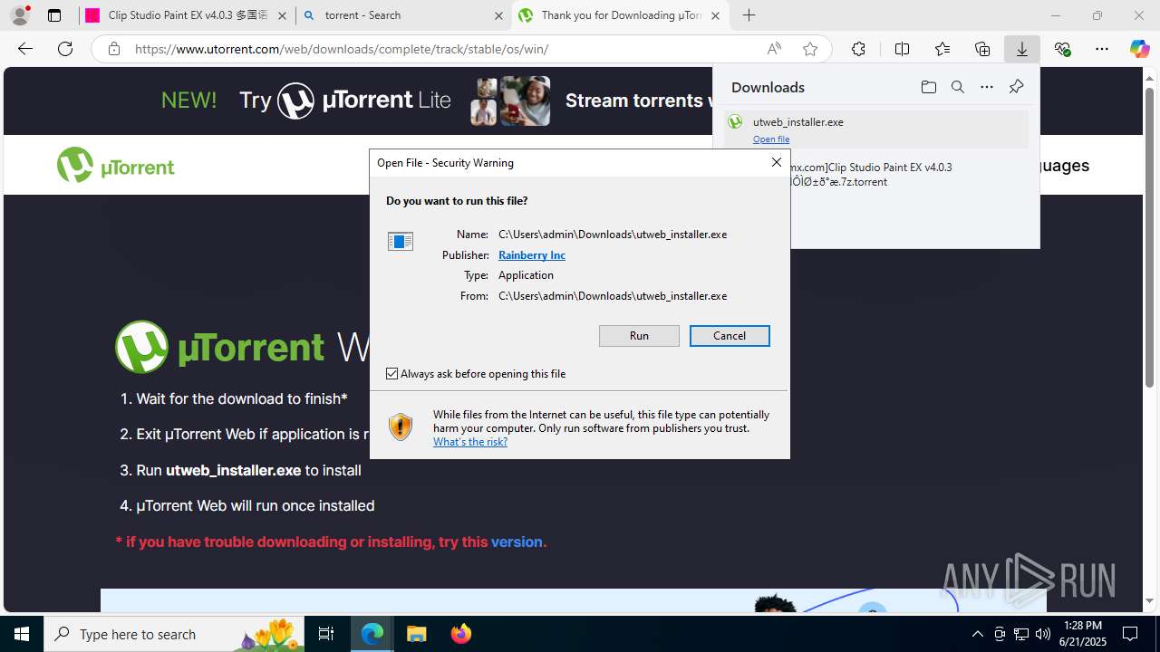Open Microsoft Edge from taskbar

pyautogui.click(x=372, y=634)
